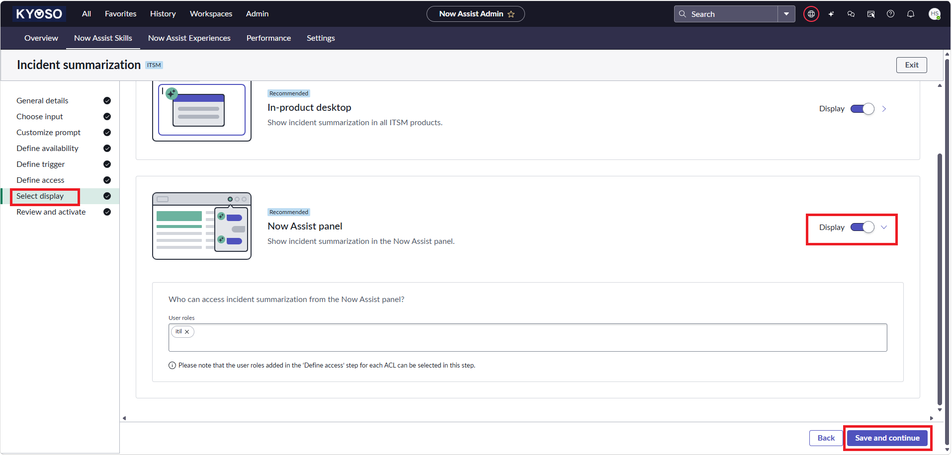The width and height of the screenshot is (952, 455).
Task: Click the General details checkmark icon
Action: click(x=107, y=101)
